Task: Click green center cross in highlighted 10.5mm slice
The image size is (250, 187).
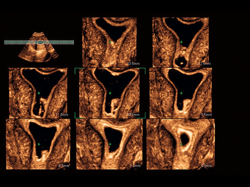Action: [110, 93]
